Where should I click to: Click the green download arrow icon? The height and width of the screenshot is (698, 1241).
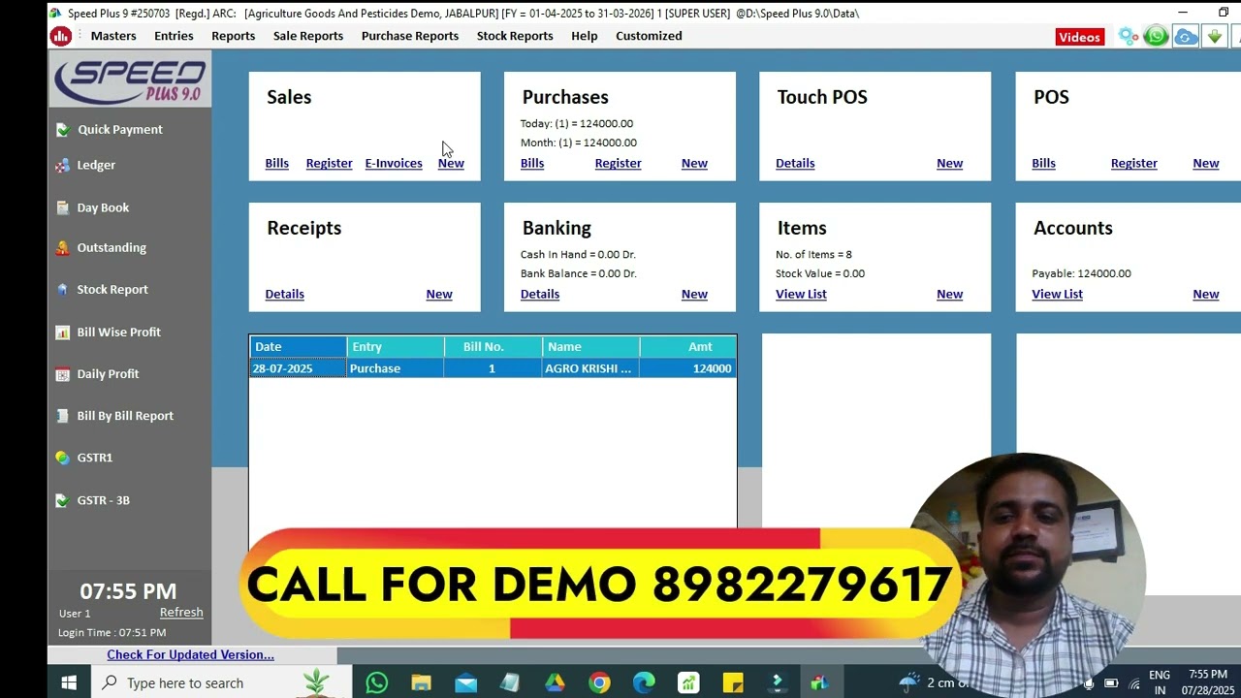[1215, 36]
